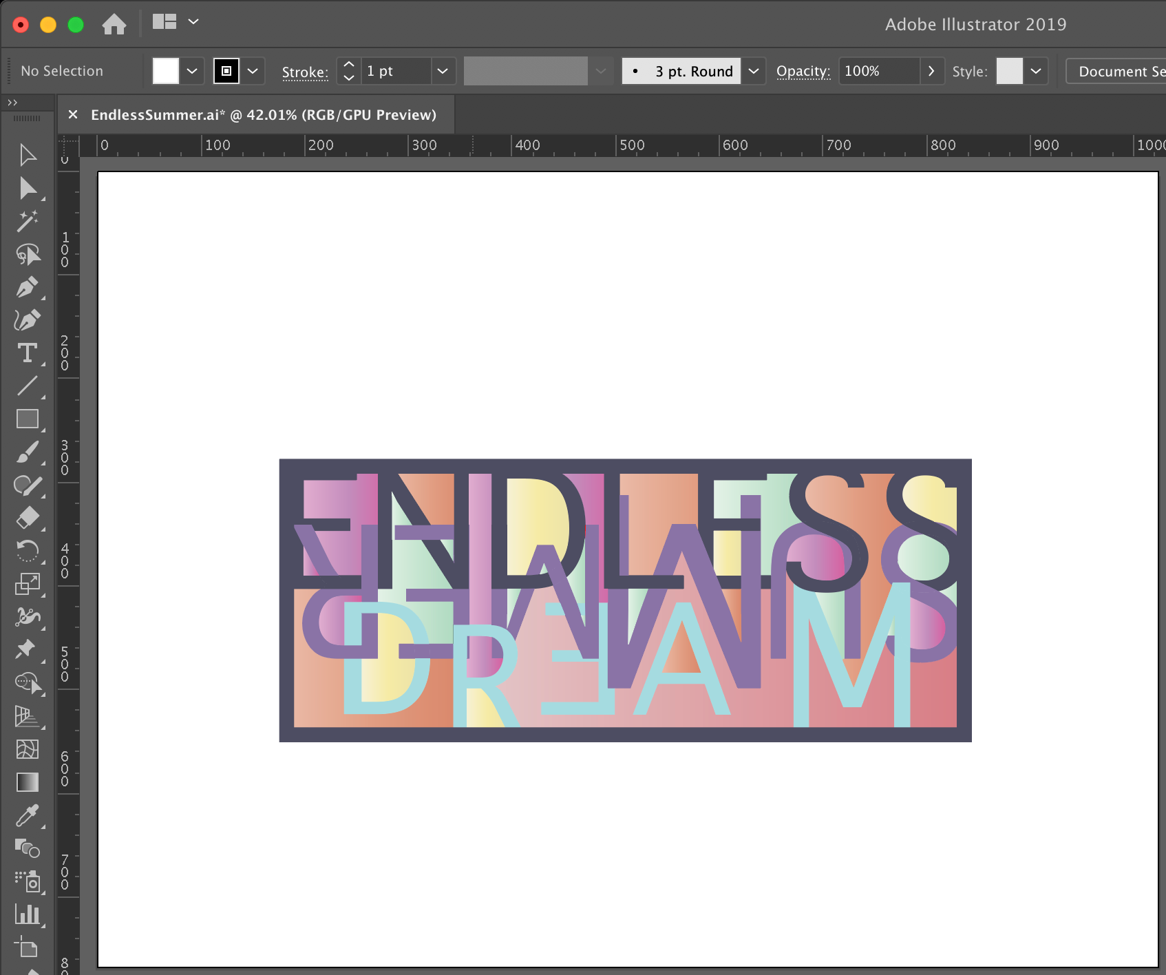Select the Direct Selection tool

28,188
